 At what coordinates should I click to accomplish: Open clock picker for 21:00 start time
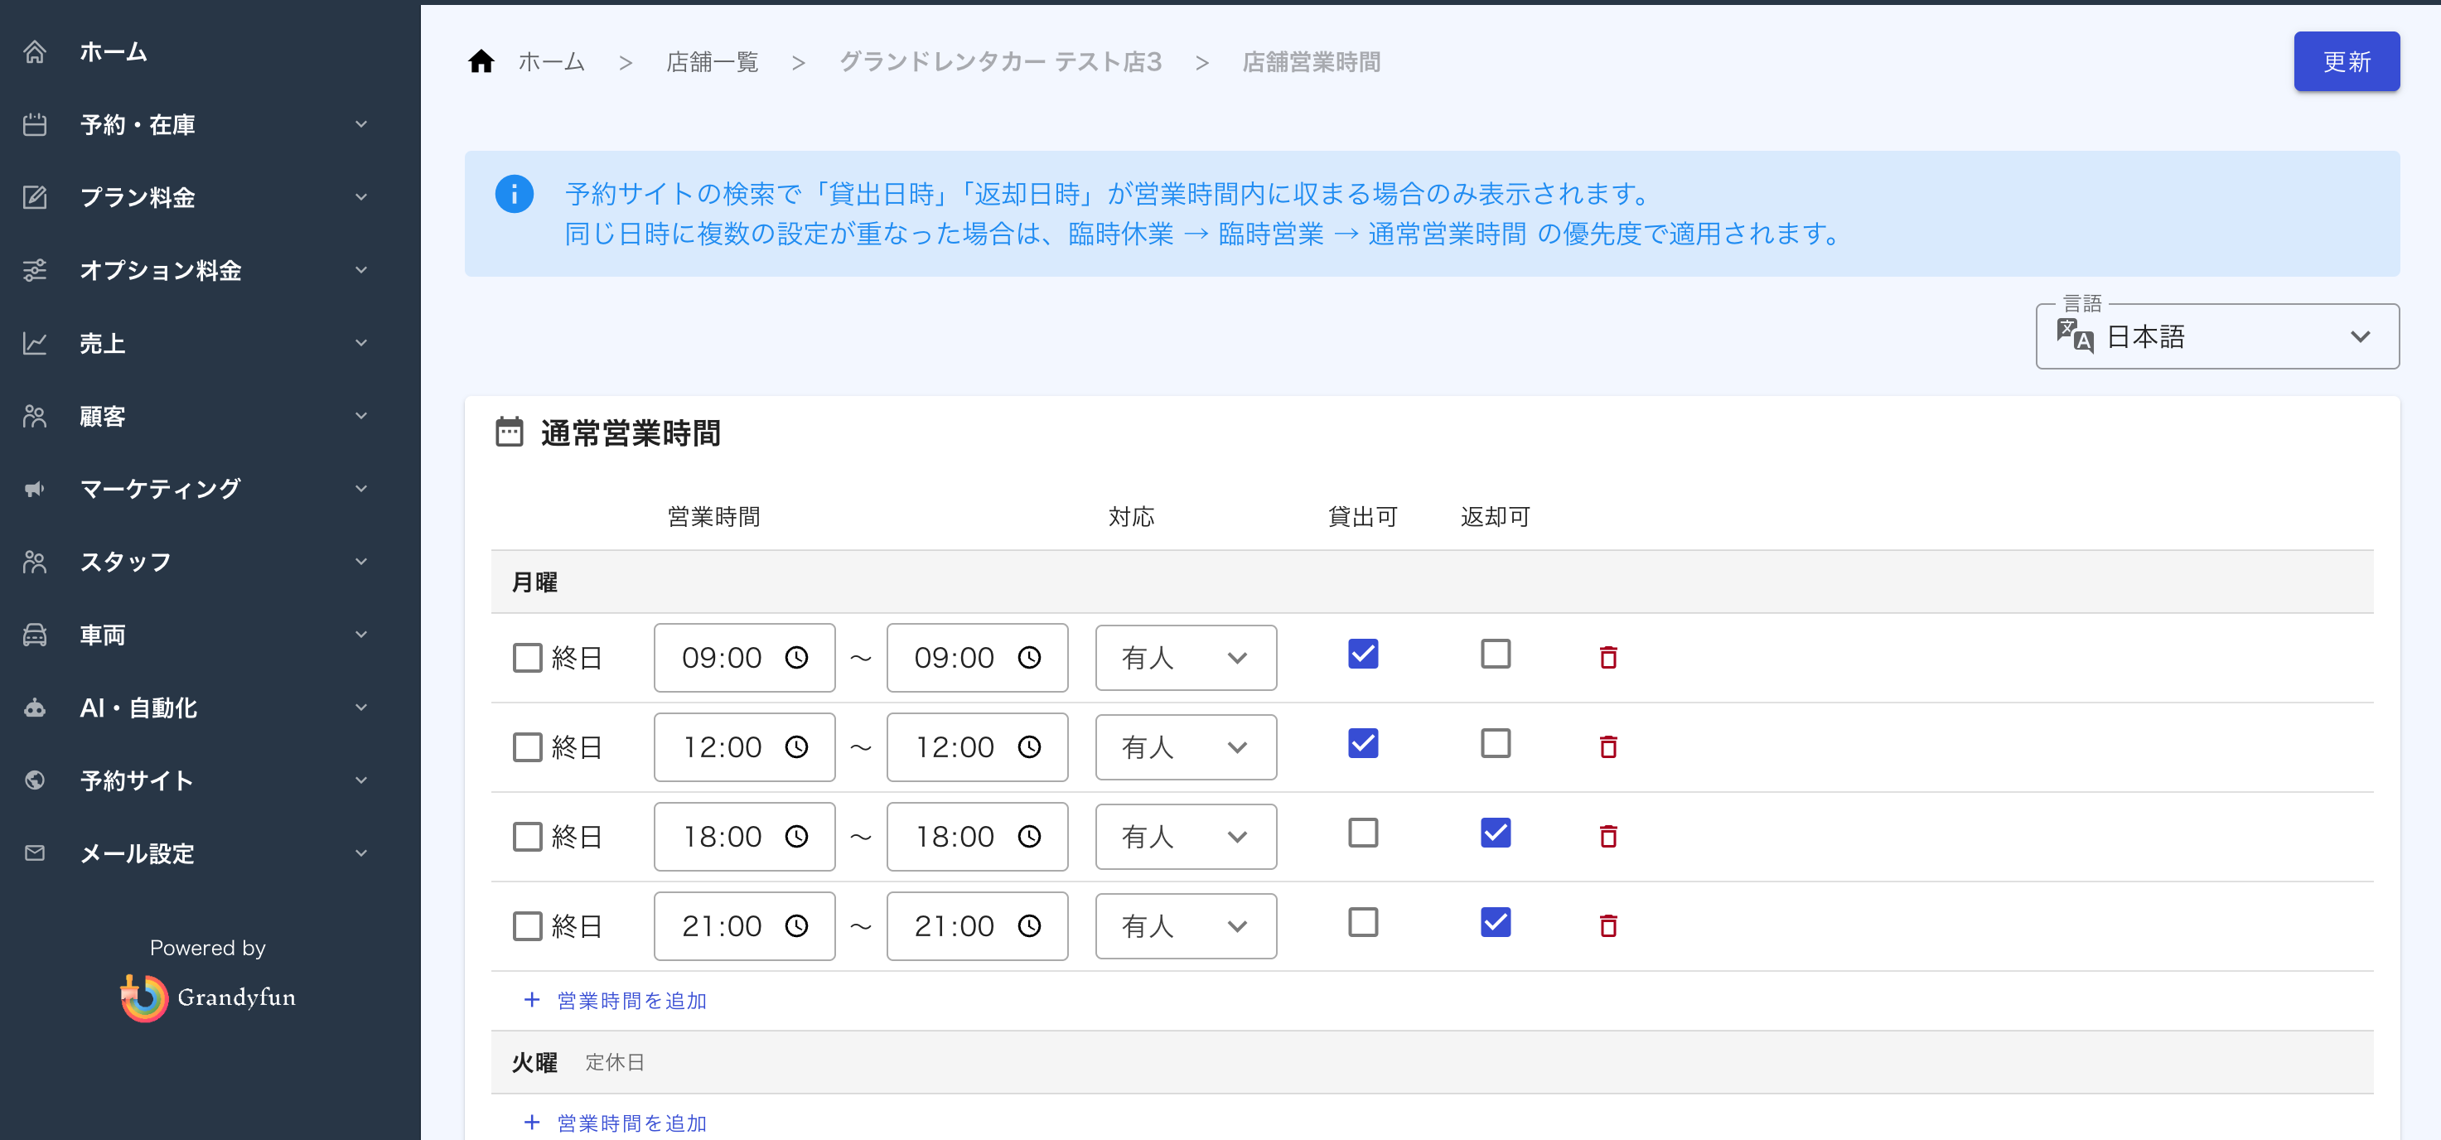click(x=797, y=925)
